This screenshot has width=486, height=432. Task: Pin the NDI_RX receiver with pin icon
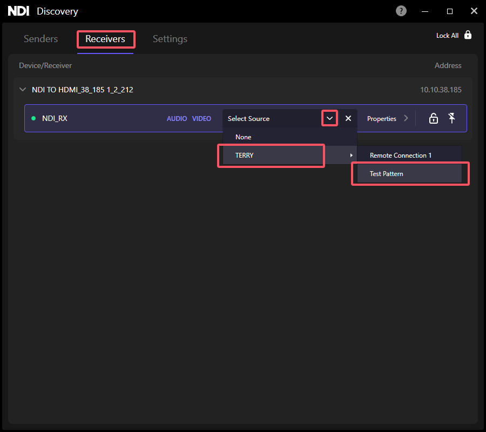coord(452,118)
